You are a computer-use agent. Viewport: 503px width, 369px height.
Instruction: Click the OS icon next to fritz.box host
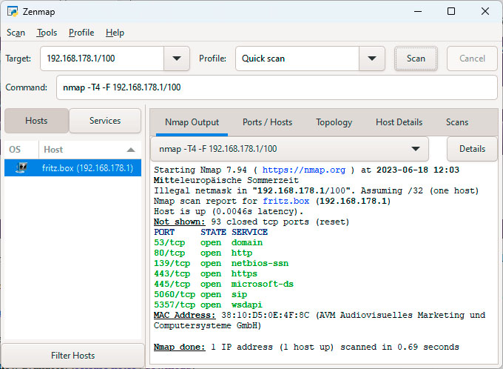pyautogui.click(x=22, y=168)
